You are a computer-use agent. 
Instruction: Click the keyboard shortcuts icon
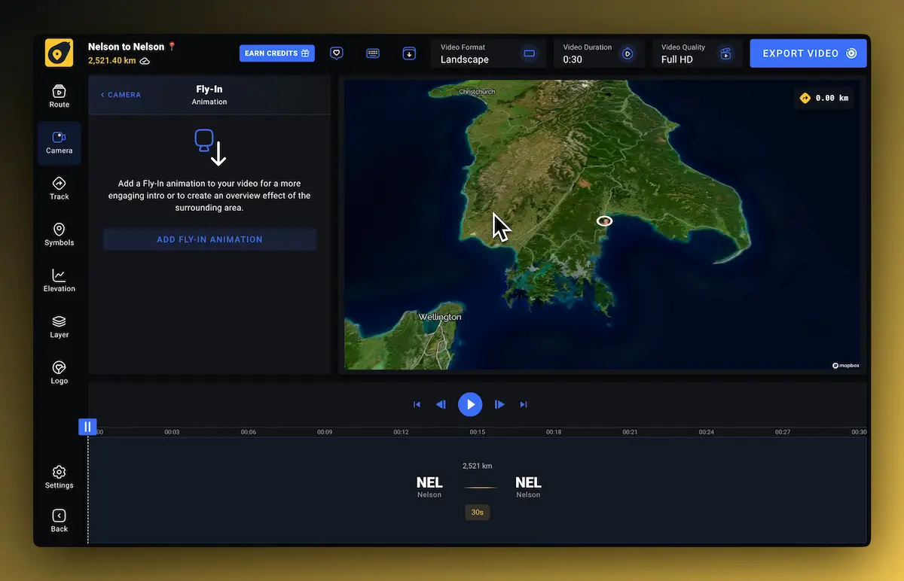click(x=373, y=53)
